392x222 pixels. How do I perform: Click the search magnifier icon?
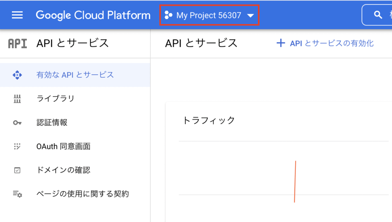pyautogui.click(x=378, y=15)
